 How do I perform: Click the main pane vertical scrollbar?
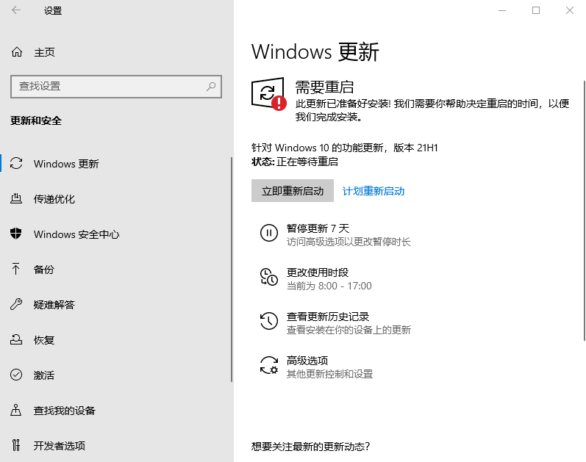pyautogui.click(x=585, y=211)
